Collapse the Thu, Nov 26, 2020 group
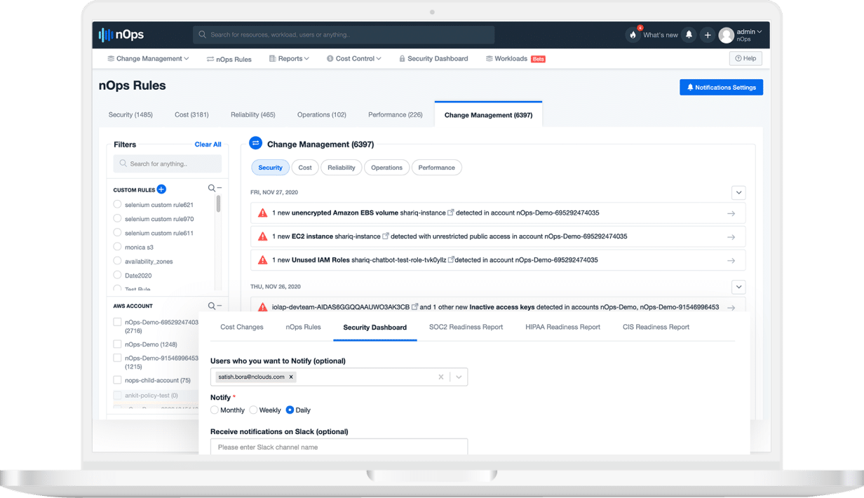The image size is (864, 498). (738, 287)
